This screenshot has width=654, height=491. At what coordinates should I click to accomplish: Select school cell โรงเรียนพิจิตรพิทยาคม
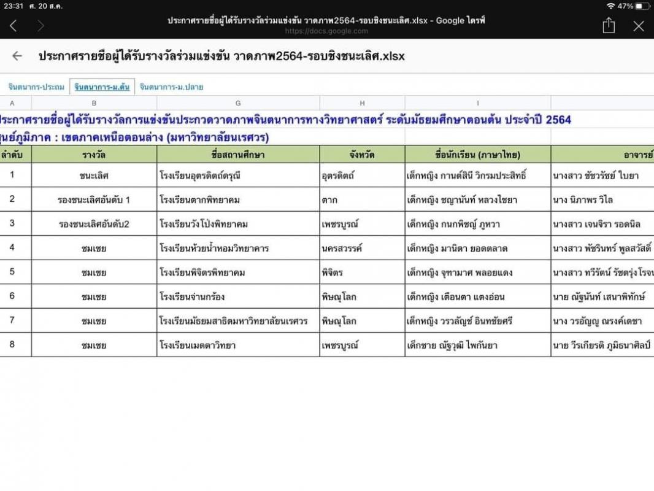tap(238, 272)
